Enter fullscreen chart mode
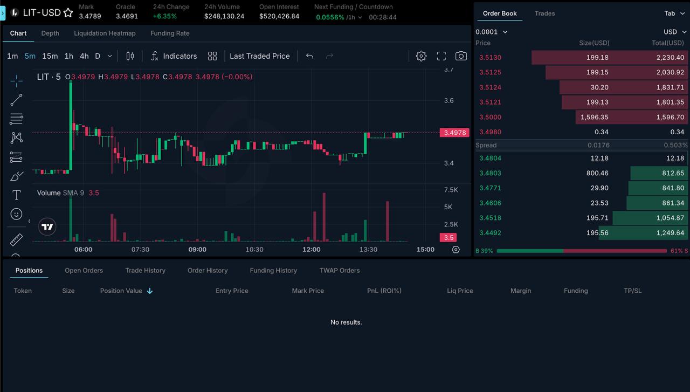 (441, 56)
